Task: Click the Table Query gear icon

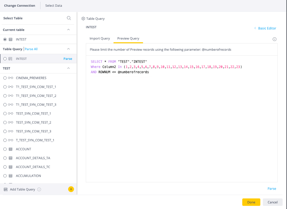Action: [83, 19]
